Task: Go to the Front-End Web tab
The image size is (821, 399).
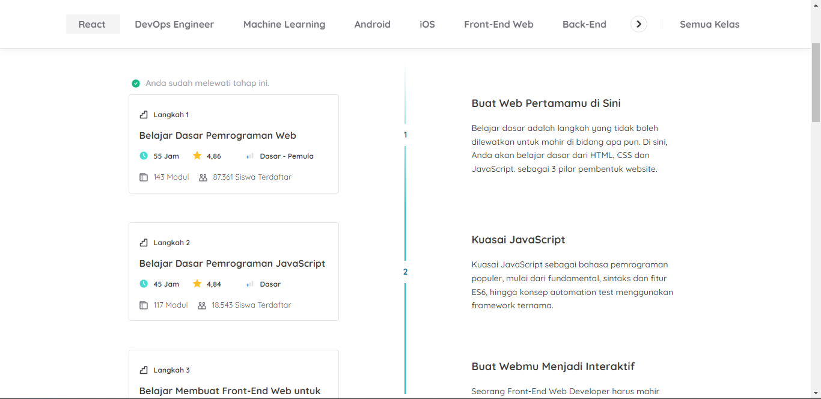Action: (499, 25)
